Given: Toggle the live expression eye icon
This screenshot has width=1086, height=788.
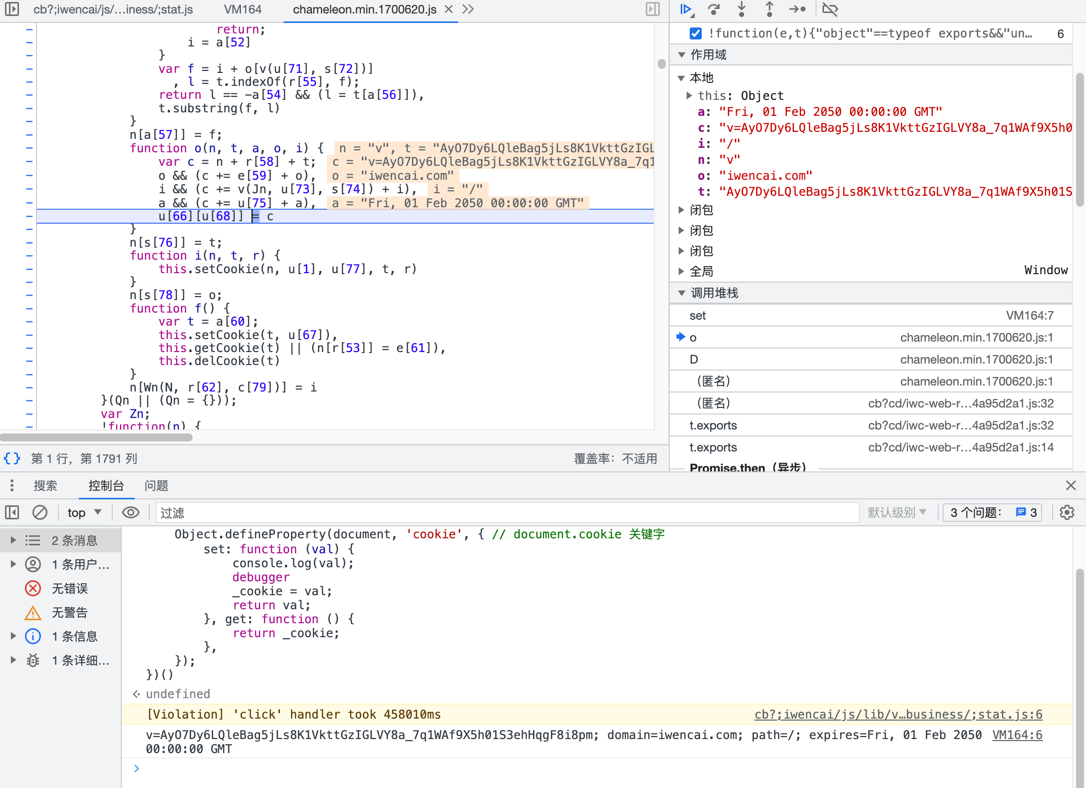Looking at the screenshot, I should point(131,512).
